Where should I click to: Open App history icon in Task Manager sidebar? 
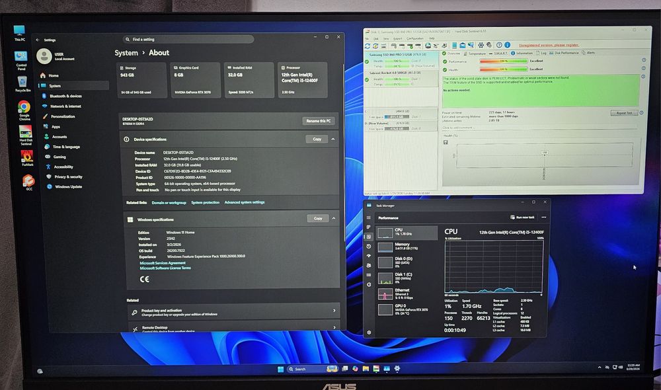pos(368,246)
